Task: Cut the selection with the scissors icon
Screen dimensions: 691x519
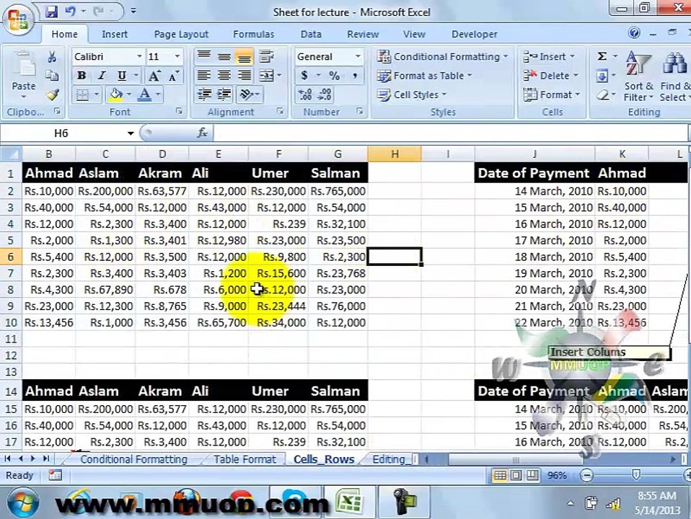Action: [x=52, y=56]
